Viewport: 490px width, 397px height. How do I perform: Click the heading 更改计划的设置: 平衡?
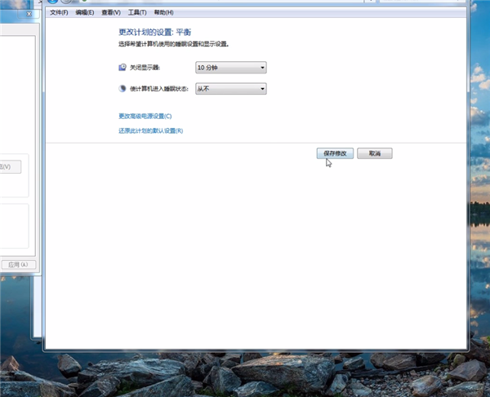[154, 32]
